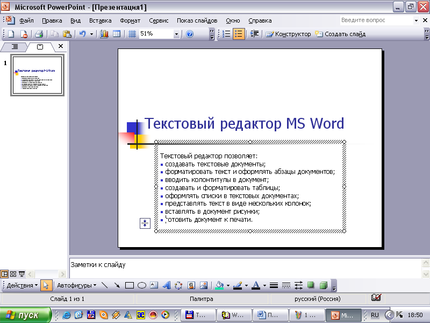Open the Формат menu

(x=130, y=20)
